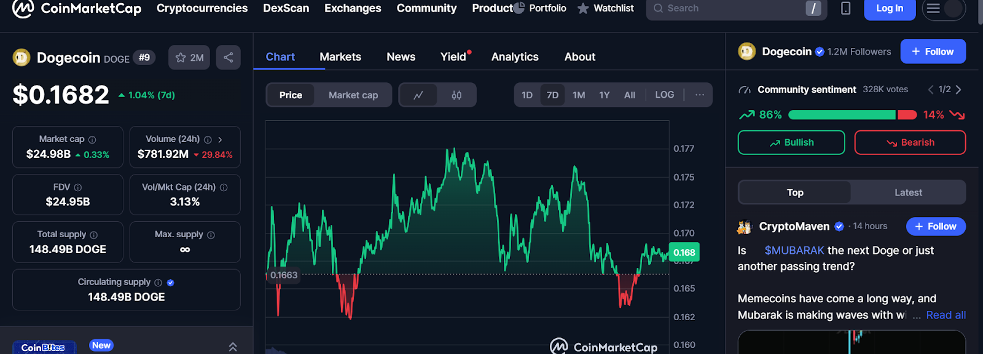Screen dimensions: 983x354
Task: Expand the CoinBites panel with double chevron
Action: 233,347
